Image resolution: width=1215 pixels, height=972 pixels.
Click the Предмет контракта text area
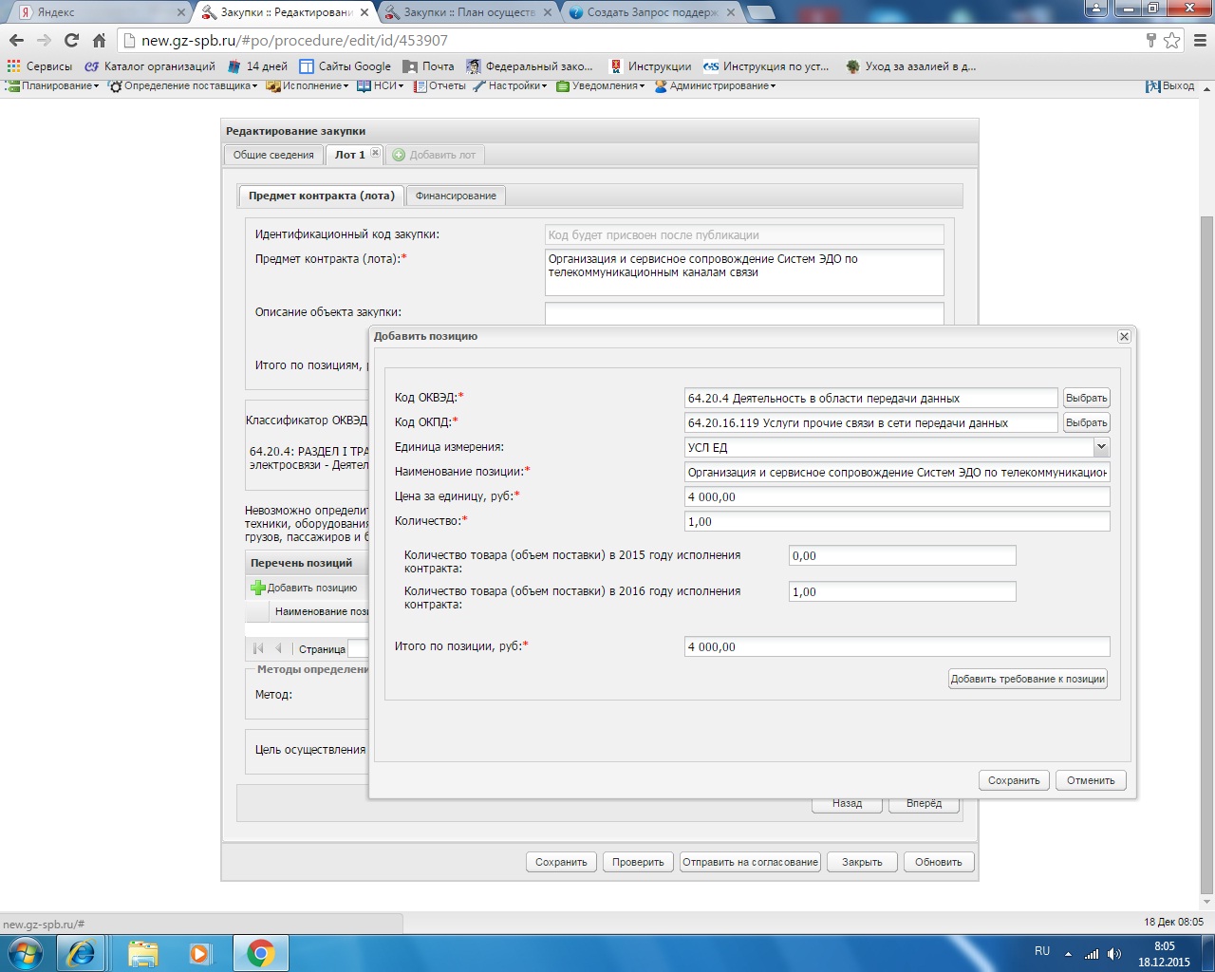pyautogui.click(x=744, y=272)
